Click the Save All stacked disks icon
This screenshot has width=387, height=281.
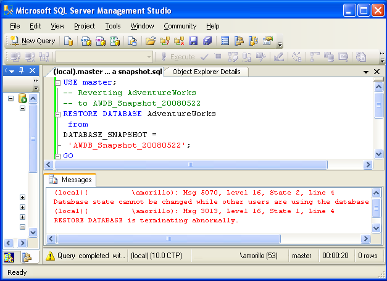tap(207, 41)
